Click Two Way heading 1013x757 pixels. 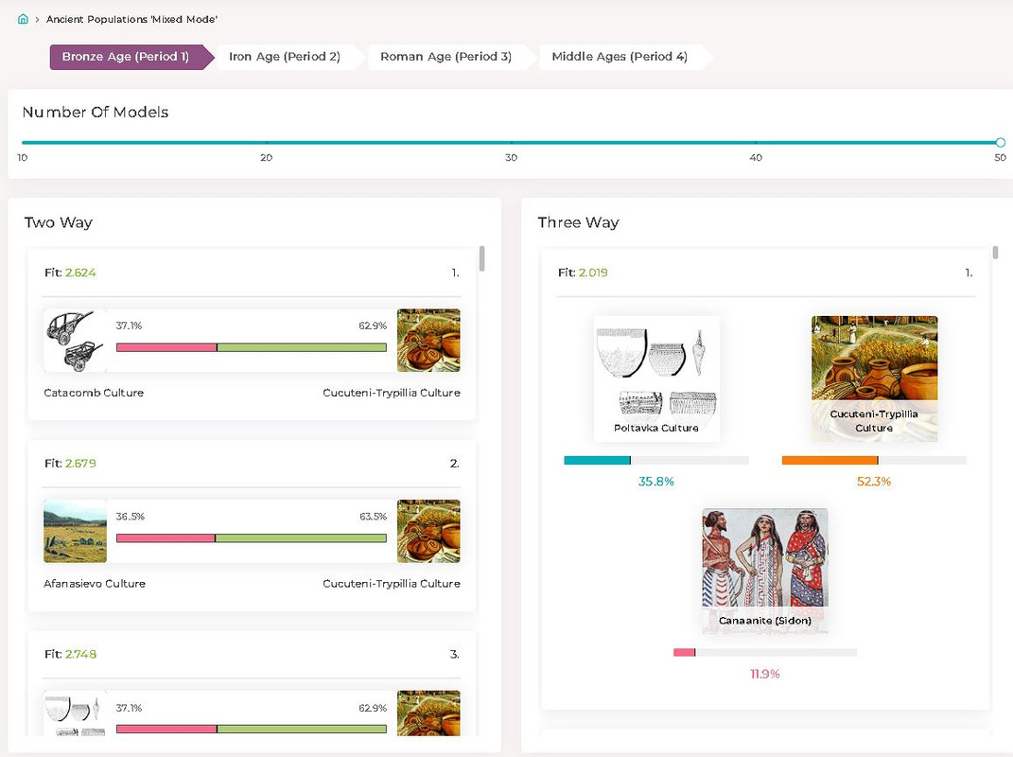point(58,222)
